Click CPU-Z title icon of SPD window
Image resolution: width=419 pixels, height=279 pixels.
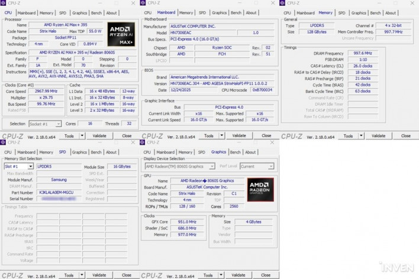pos(4,142)
